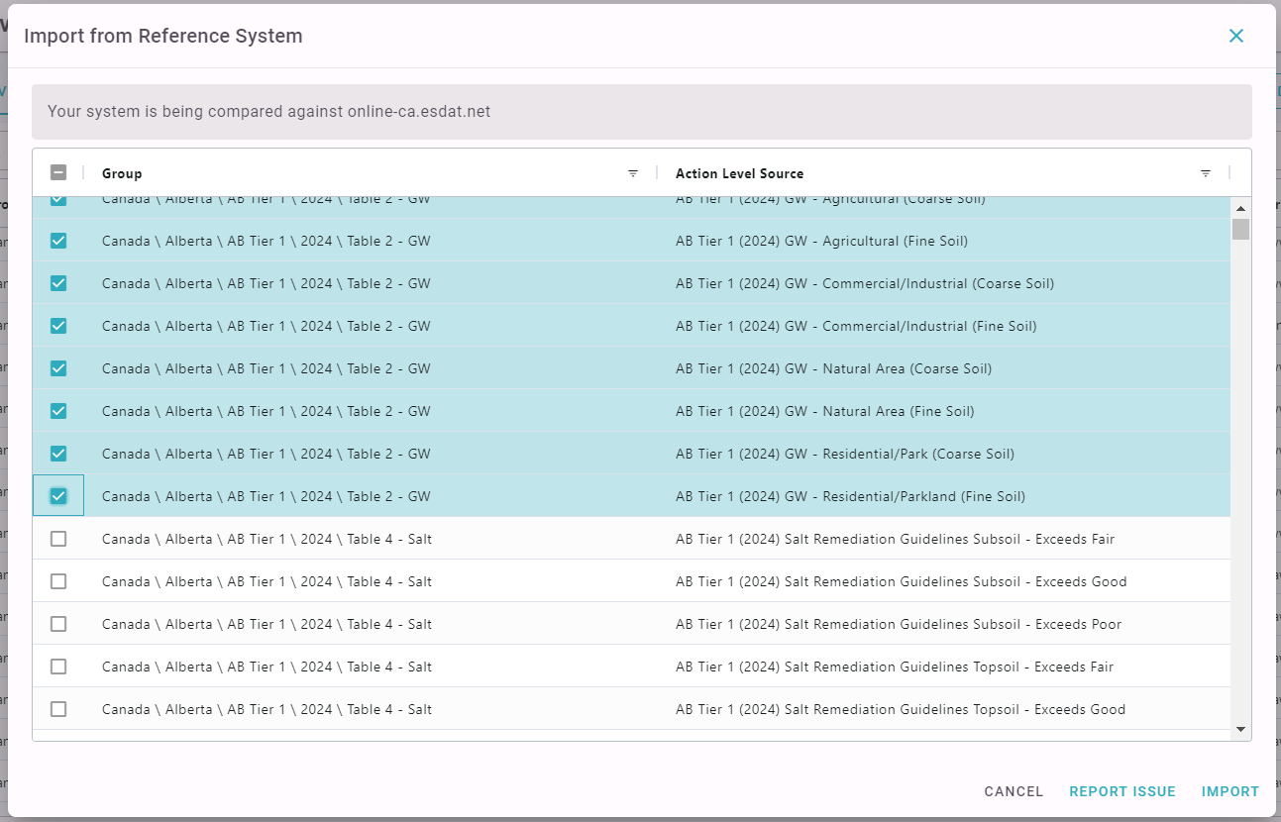
Task: Check the Subsoil - Exceeds Good row
Action: 58,581
